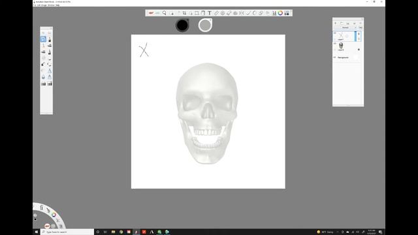This screenshot has height=235, width=418.
Task: Open the Color Wheel editor from toolbar
Action: (x=280, y=13)
